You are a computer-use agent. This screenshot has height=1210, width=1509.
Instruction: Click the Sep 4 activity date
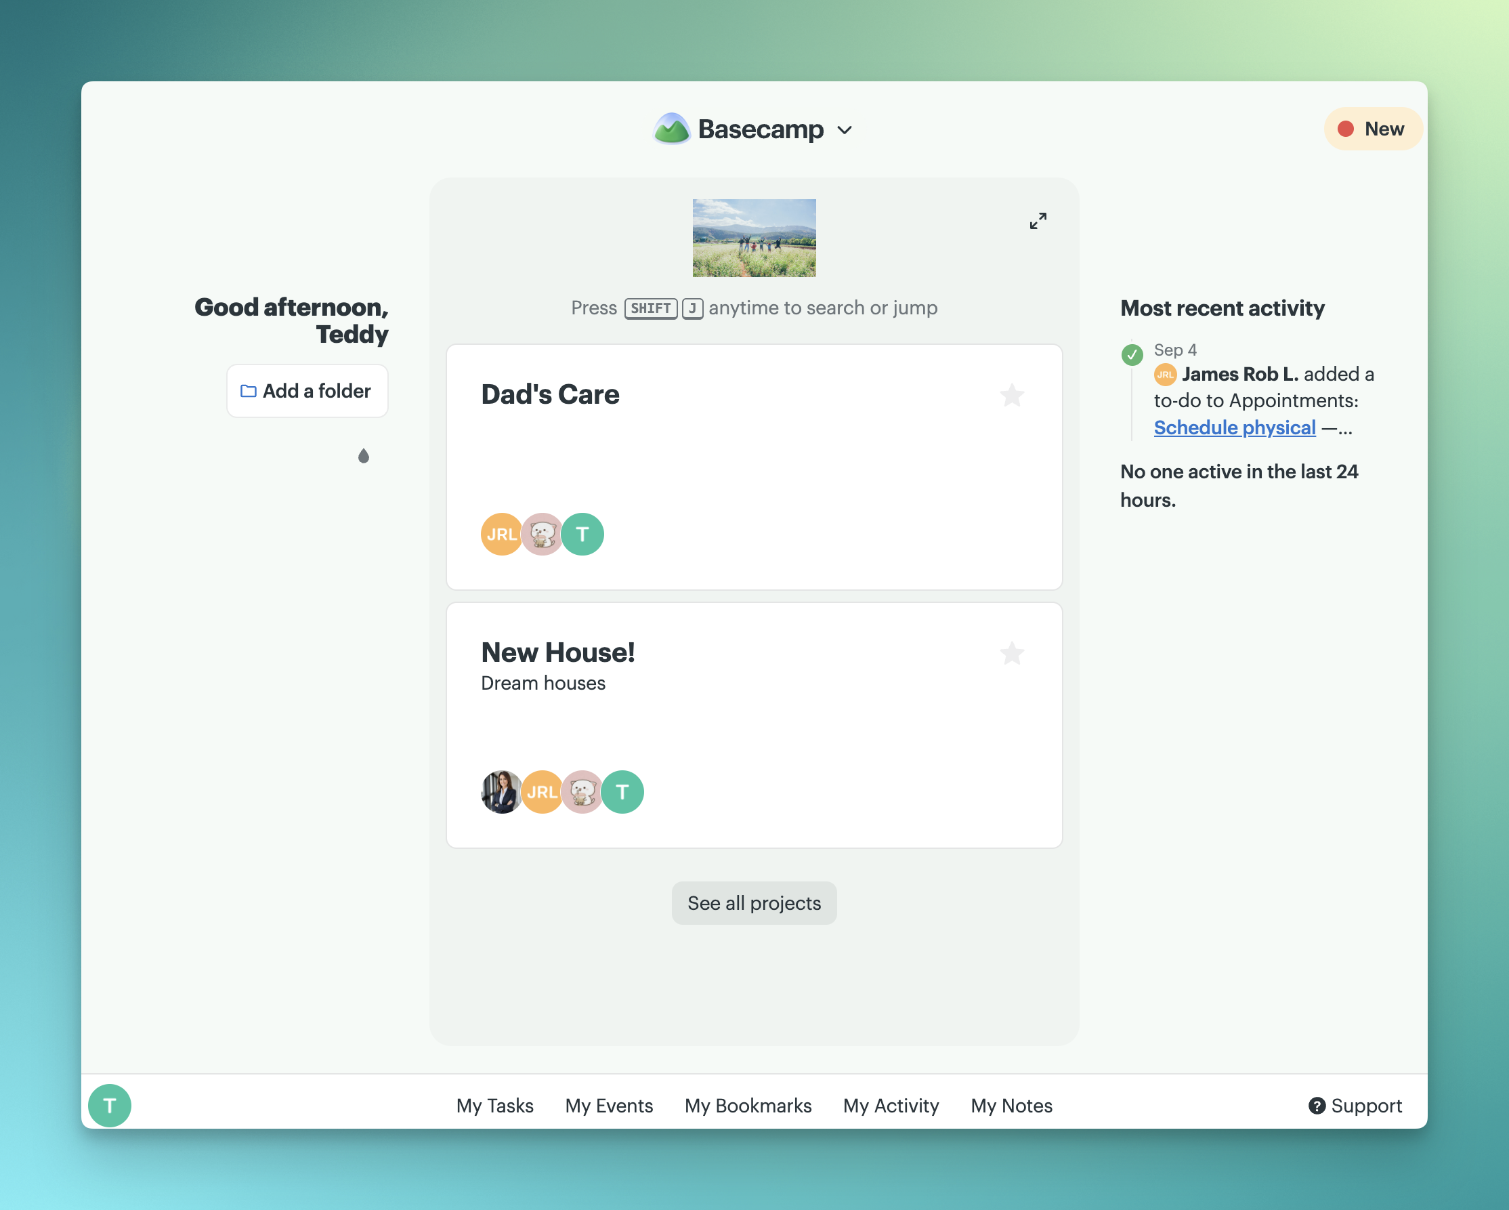click(1175, 350)
